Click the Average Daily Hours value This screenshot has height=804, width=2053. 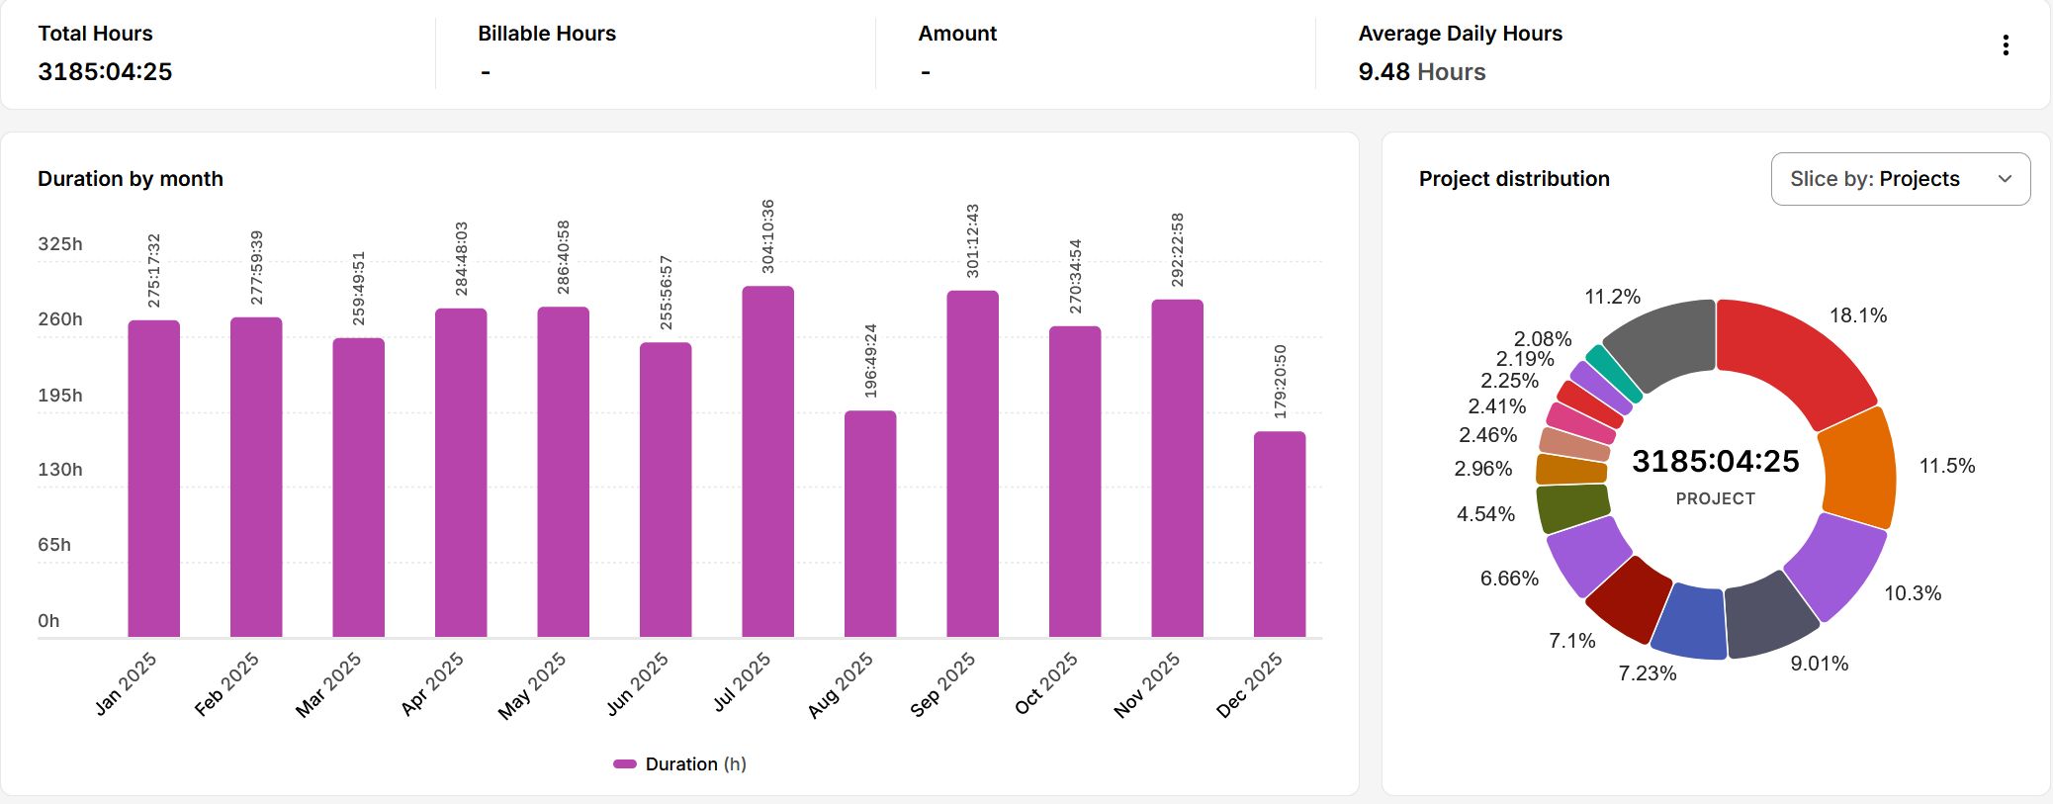(x=1421, y=72)
